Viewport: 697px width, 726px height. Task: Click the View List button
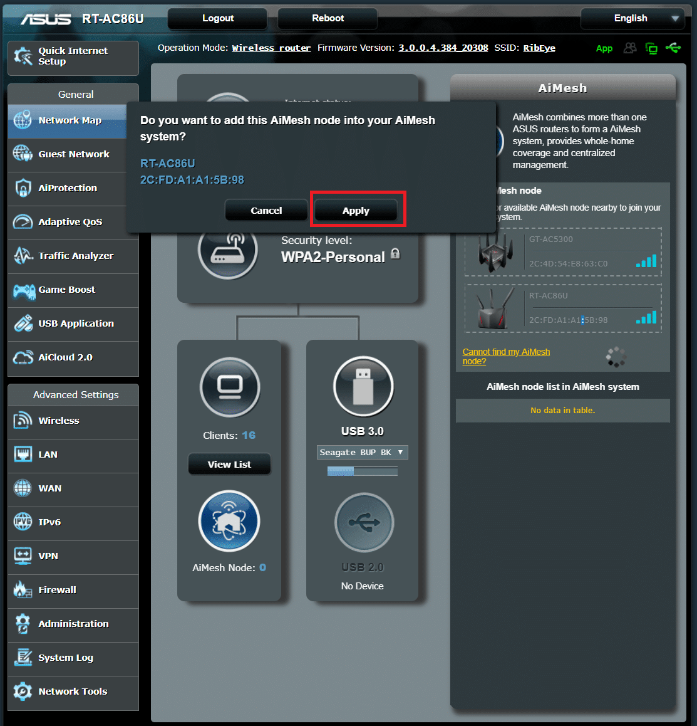[229, 465]
